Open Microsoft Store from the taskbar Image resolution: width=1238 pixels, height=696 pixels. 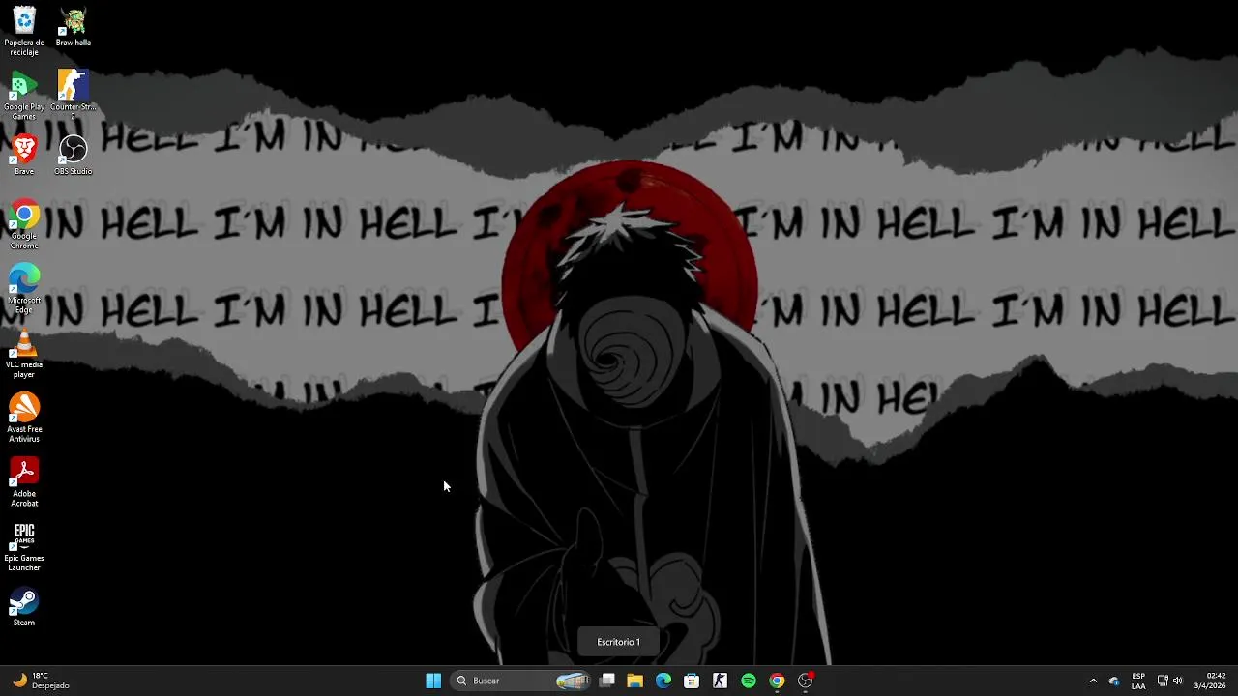[692, 681]
